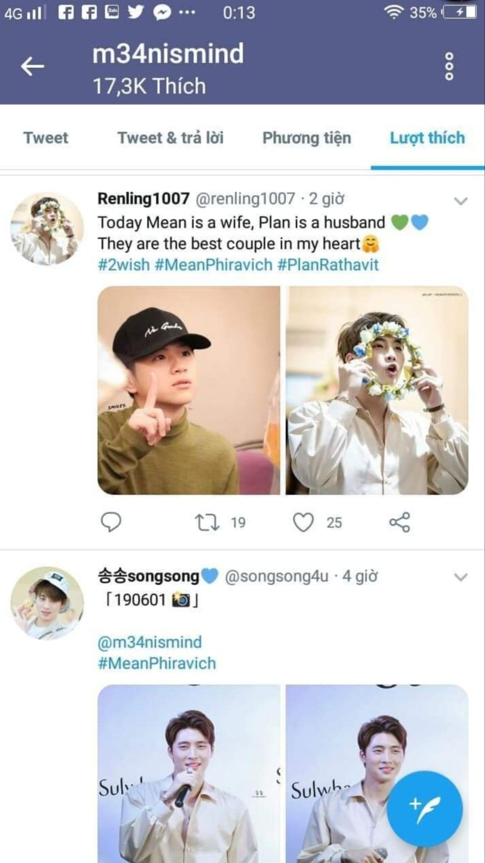Tap the back arrow in header

coord(33,67)
